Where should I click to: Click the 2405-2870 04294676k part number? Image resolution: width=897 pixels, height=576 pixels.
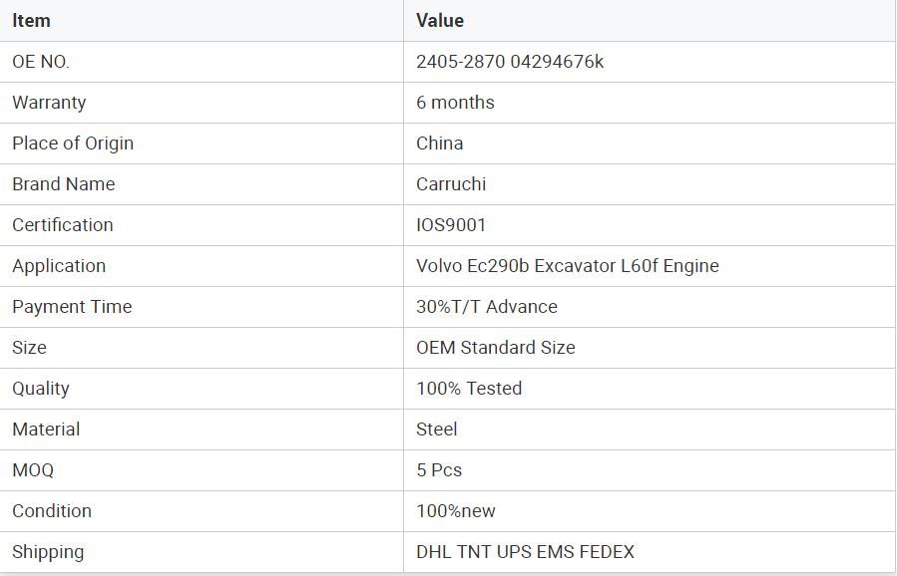[x=510, y=62]
